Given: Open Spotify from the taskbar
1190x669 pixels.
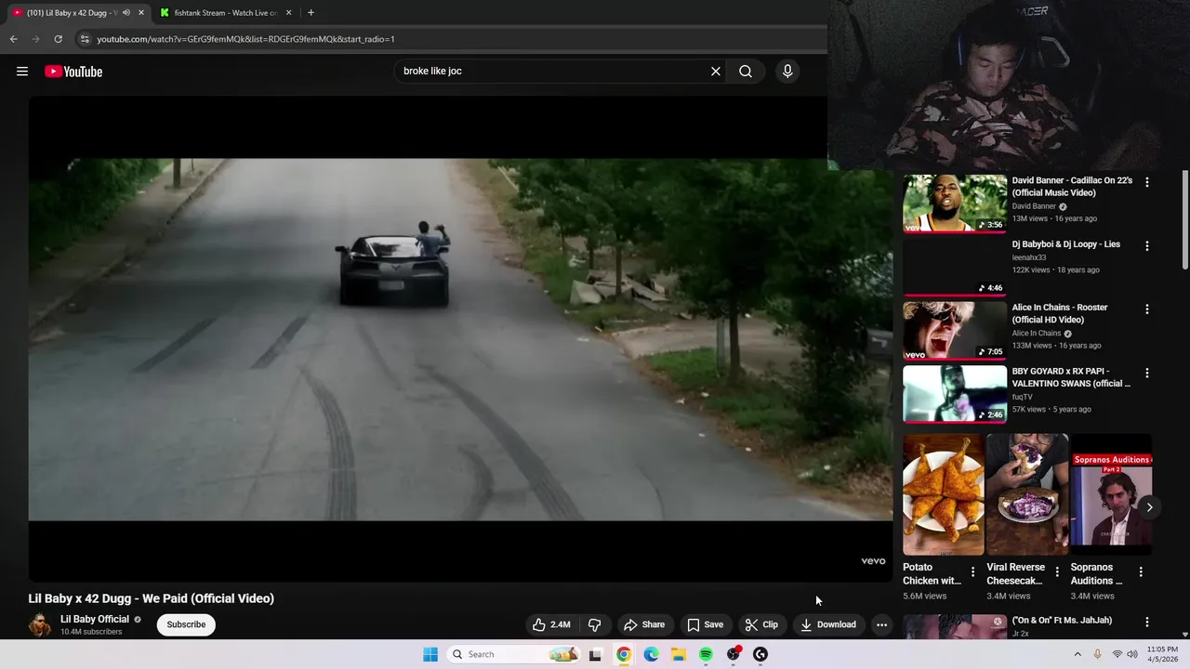Looking at the screenshot, I should (706, 654).
